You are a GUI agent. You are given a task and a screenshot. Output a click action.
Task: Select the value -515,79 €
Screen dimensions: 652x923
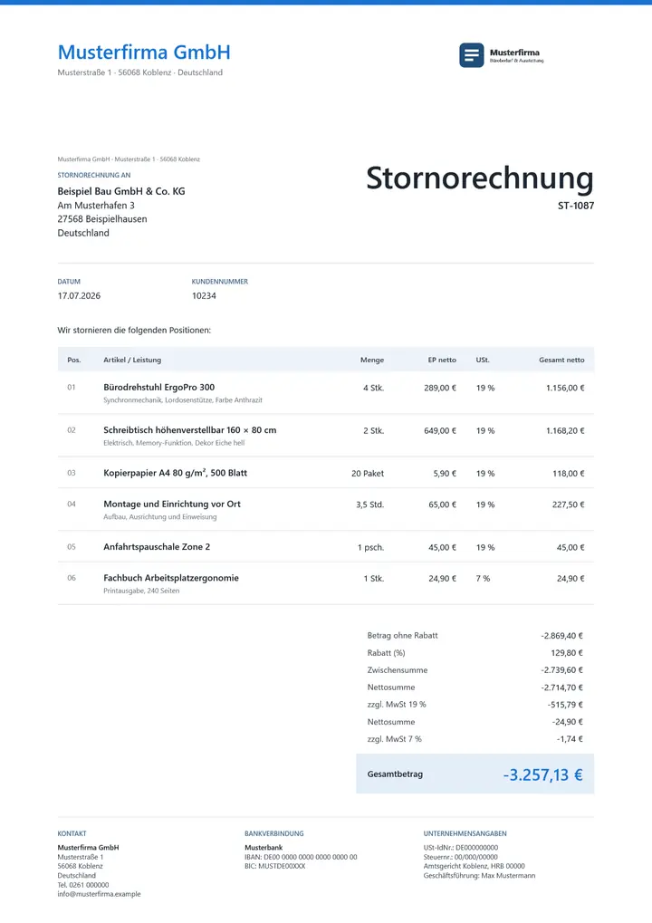point(565,705)
